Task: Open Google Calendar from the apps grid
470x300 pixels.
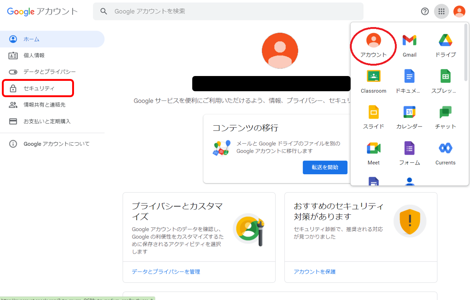Action: (x=409, y=117)
